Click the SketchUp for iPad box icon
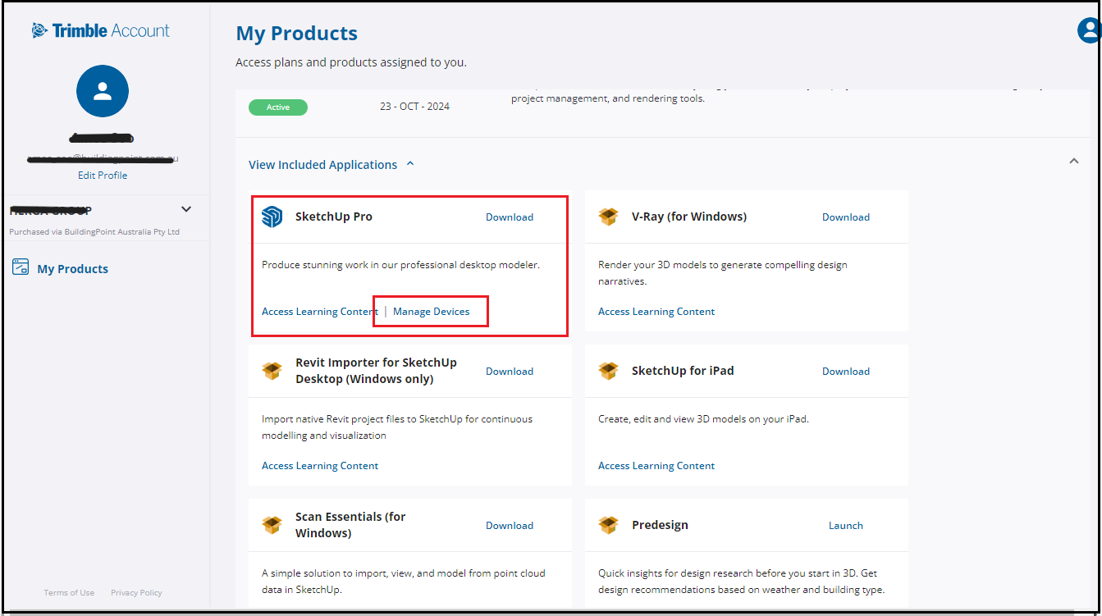 608,371
